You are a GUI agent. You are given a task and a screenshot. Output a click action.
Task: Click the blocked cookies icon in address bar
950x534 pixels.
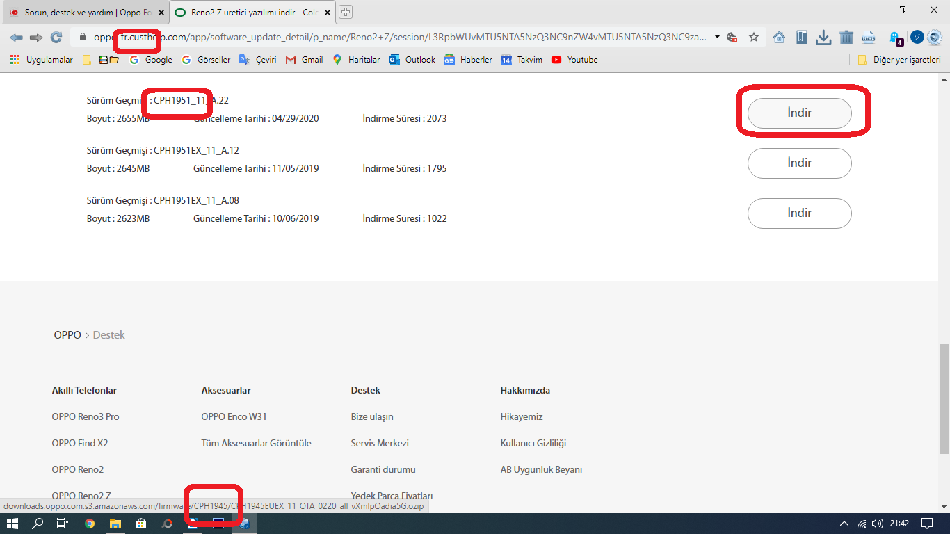[x=732, y=37]
